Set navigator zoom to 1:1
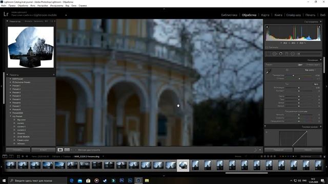The height and width of the screenshot is (184, 328). pyautogui.click(x=46, y=21)
